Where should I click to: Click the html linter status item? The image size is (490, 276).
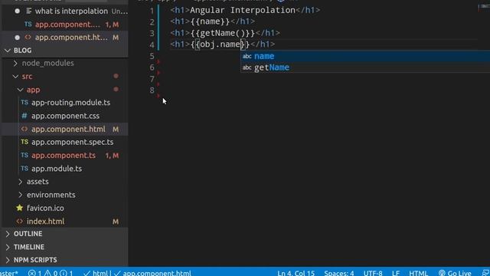click(x=96, y=273)
